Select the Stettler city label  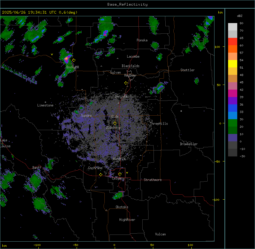188,70
